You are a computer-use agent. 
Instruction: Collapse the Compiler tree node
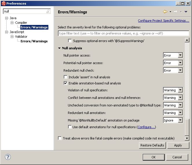tap(12, 23)
